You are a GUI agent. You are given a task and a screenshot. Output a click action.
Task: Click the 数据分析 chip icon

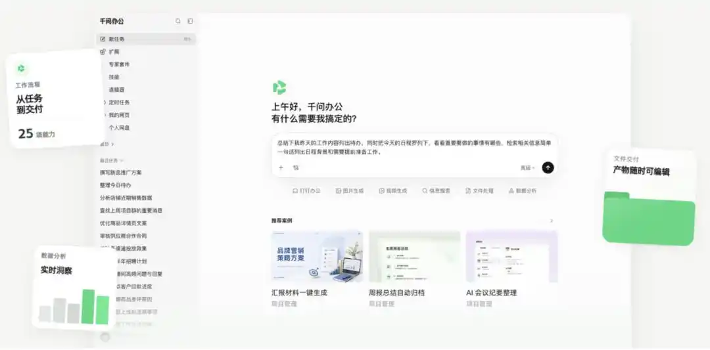511,191
